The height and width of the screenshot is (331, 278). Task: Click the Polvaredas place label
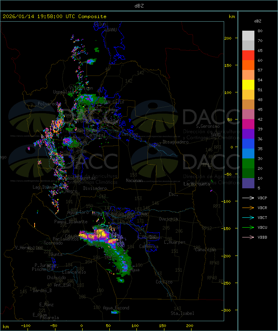point(49,104)
